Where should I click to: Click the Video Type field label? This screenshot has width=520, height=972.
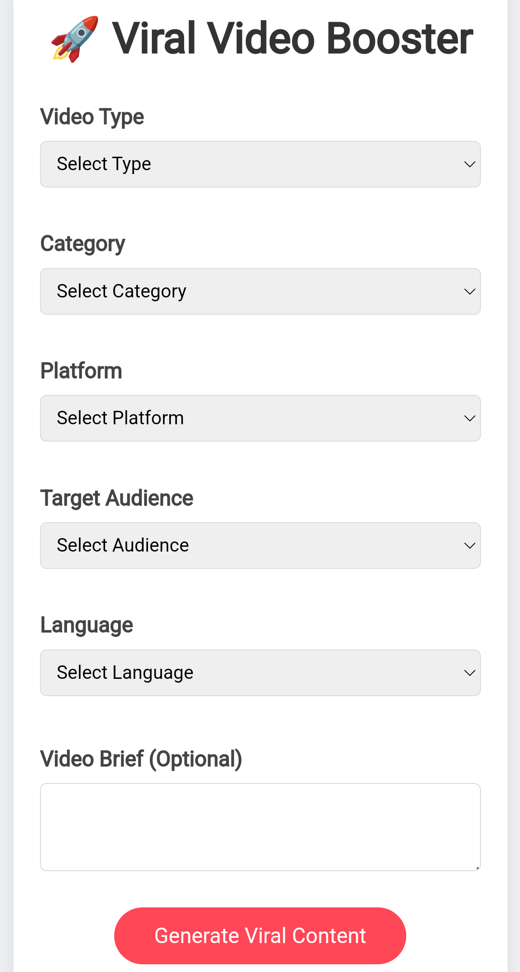tap(92, 117)
